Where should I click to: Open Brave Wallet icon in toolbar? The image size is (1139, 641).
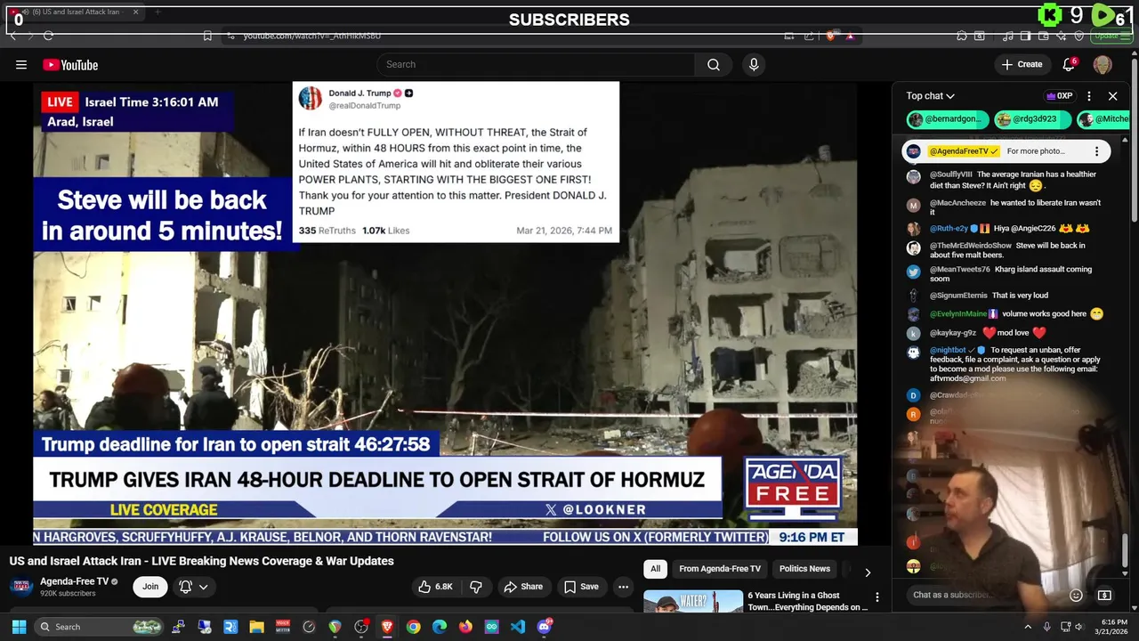coord(1044,36)
